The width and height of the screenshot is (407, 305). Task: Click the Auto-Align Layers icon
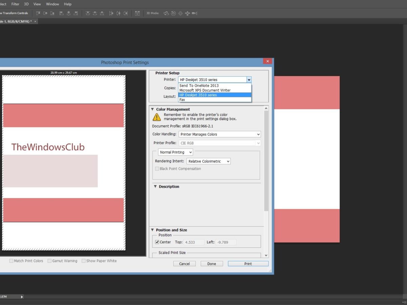coord(137,13)
